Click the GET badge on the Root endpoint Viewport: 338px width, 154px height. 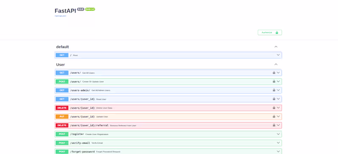(x=62, y=55)
